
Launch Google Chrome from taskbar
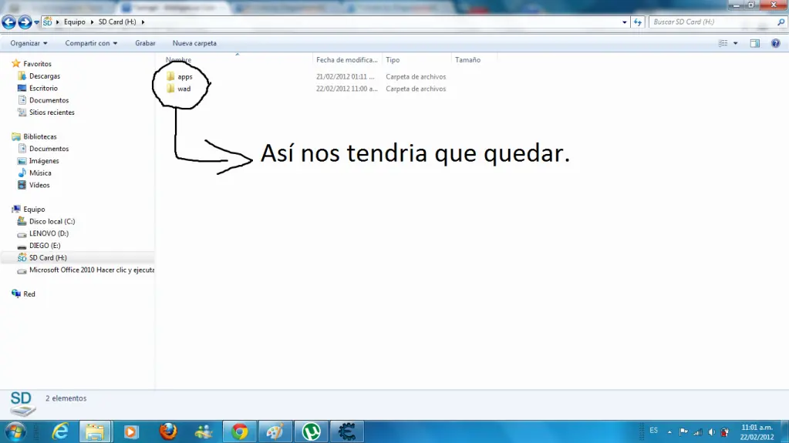click(x=240, y=431)
